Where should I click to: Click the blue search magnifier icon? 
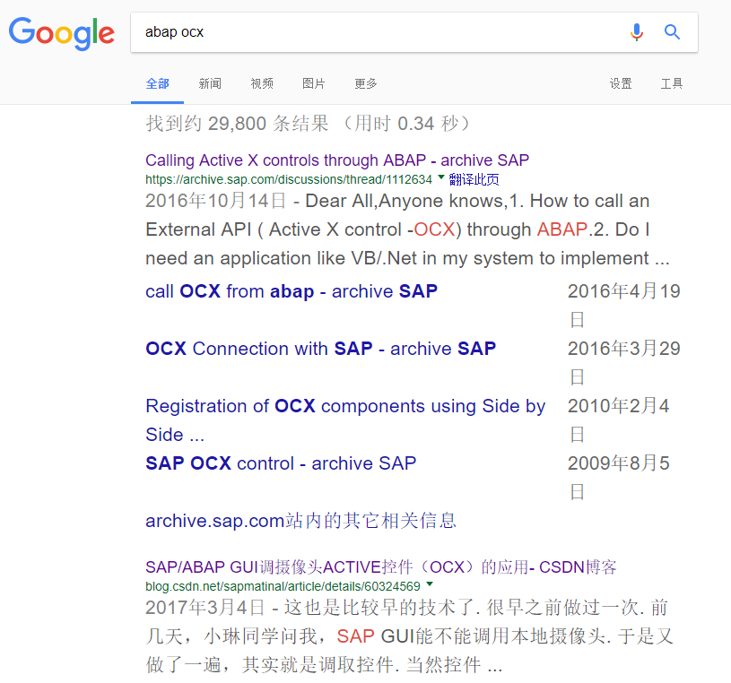pyautogui.click(x=672, y=32)
